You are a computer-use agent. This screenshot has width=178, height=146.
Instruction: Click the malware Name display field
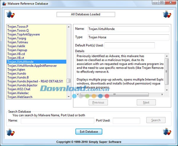click(x=128, y=29)
